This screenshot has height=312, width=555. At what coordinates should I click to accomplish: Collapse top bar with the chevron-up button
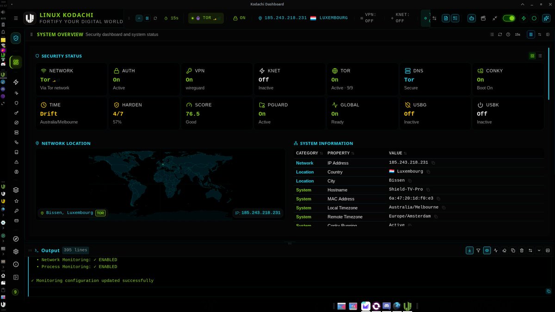(139, 18)
